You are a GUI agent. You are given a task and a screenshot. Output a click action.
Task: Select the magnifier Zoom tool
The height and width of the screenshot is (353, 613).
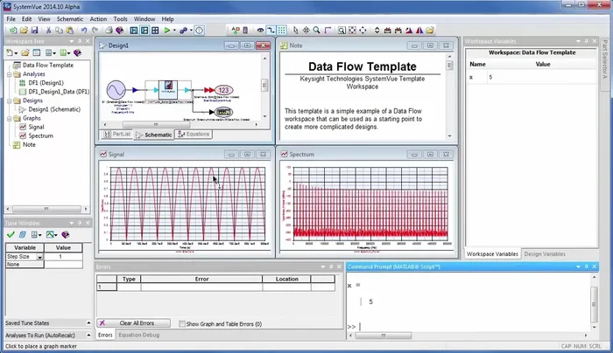pos(318,30)
